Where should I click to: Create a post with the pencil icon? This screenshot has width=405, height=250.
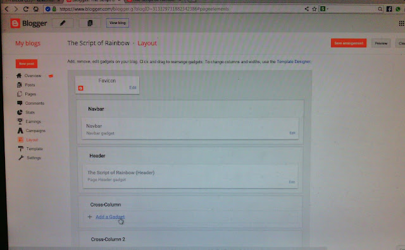pyautogui.click(x=63, y=23)
